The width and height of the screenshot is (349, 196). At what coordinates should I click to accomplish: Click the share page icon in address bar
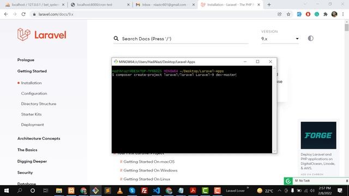pos(279,14)
